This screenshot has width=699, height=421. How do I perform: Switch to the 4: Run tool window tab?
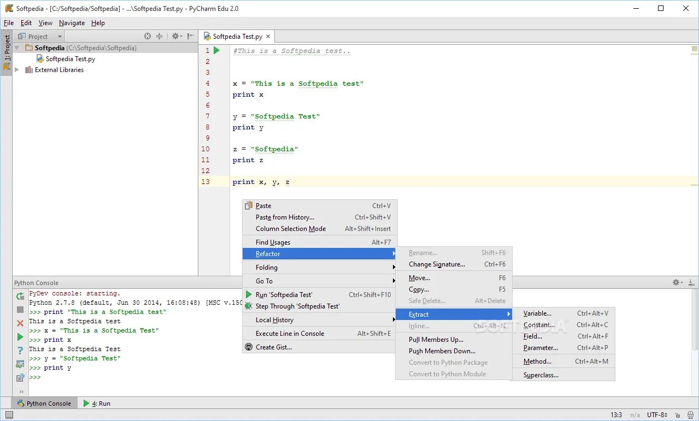pyautogui.click(x=97, y=404)
